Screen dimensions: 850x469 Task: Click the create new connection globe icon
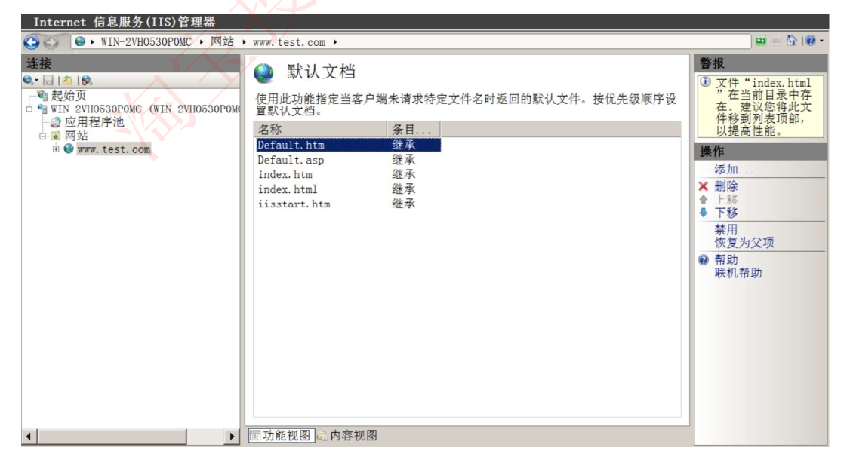tap(28, 80)
